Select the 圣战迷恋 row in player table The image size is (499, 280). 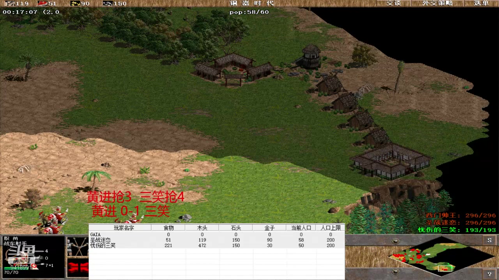217,240
